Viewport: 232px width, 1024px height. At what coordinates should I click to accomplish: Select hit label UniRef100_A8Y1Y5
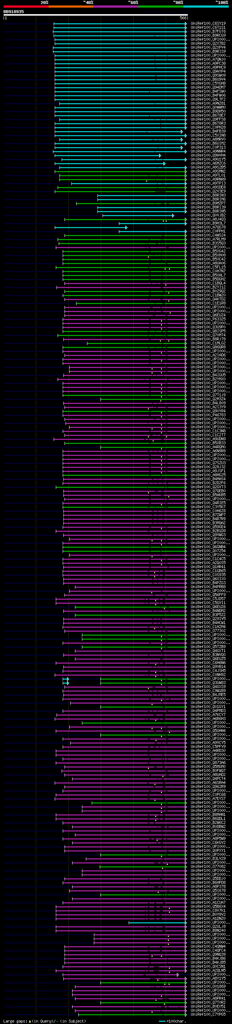[x=208, y=978]
